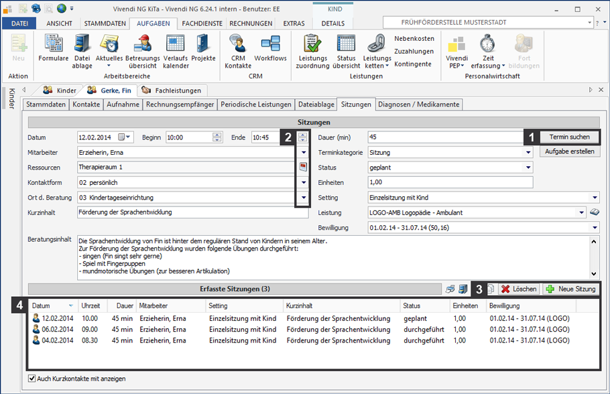Open CRM Kontakte
610x394 pixels.
pos(238,52)
